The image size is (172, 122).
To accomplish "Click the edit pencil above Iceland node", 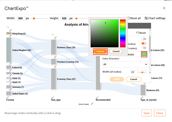I will point(10,64).
